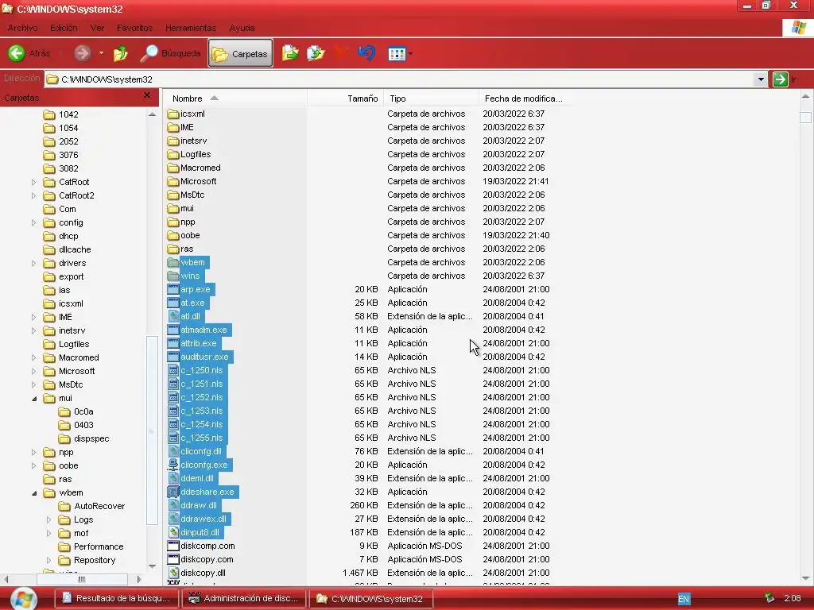Click the red Delete X icon

[x=341, y=53]
